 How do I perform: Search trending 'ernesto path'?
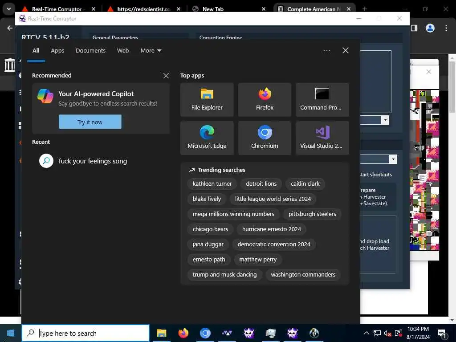pos(209,260)
